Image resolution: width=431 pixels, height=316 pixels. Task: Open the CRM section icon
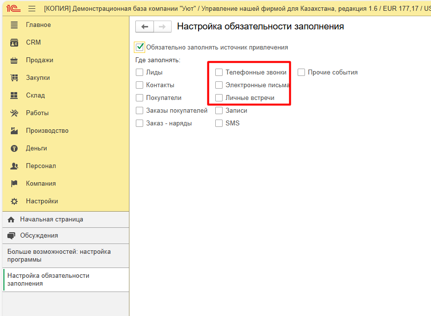[x=14, y=43]
